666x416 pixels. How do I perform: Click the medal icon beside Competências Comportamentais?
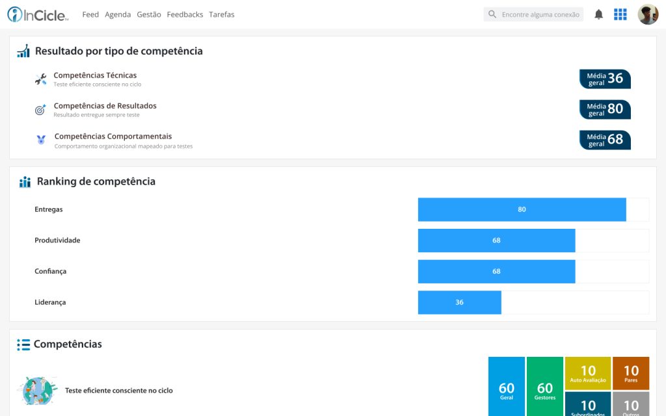(40, 140)
